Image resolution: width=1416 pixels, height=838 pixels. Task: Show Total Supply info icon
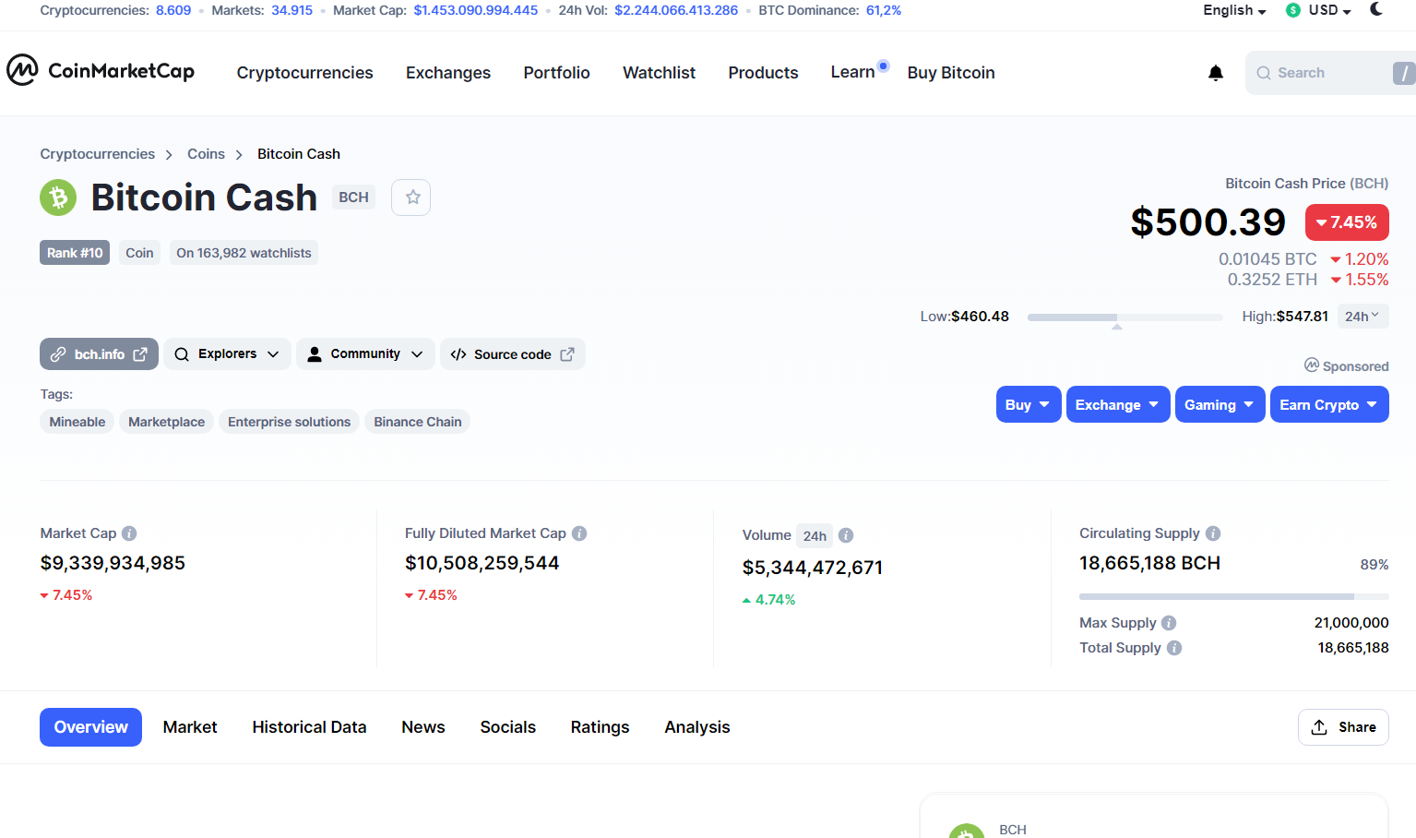(1174, 648)
